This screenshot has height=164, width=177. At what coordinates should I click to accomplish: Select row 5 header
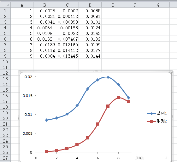pos(5,33)
